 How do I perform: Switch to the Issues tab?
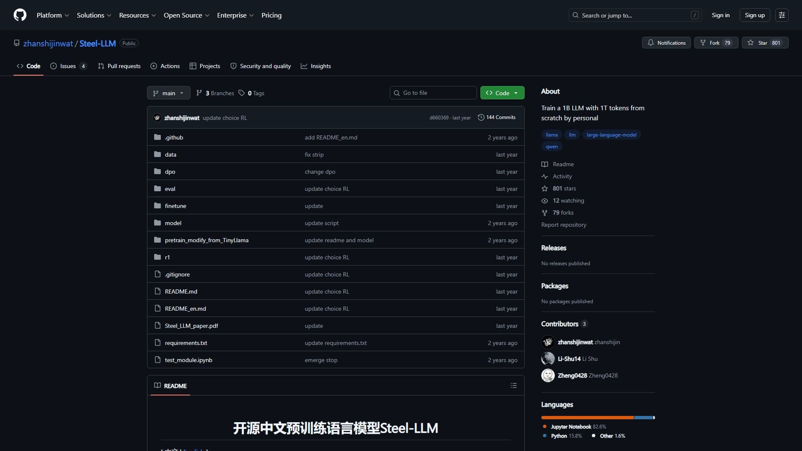(69, 66)
